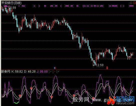136x106 pixels.
Task: Click the red horizontal divider above KDJ panel
Action: coord(69,69)
